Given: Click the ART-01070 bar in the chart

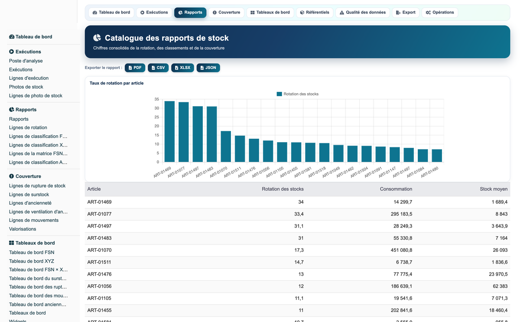Looking at the screenshot, I should click(x=226, y=147).
